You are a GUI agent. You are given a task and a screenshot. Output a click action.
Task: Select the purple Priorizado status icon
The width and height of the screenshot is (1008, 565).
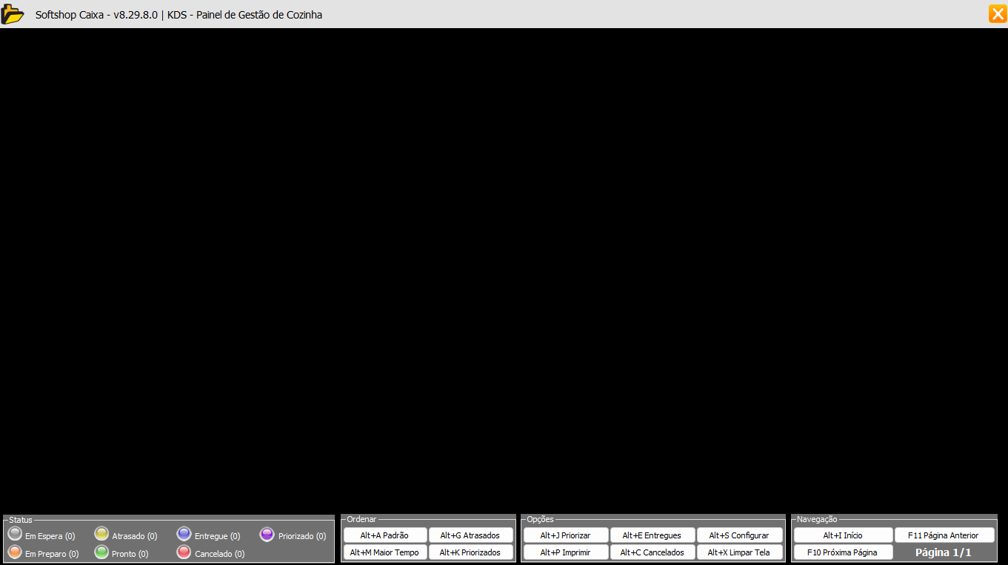tap(267, 534)
